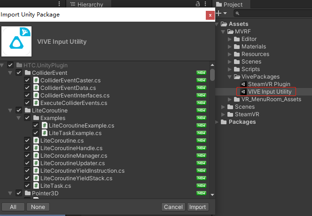312x216 pixels.
Task: Uncheck the ColliderEvent folder checkbox
Action: [19, 73]
